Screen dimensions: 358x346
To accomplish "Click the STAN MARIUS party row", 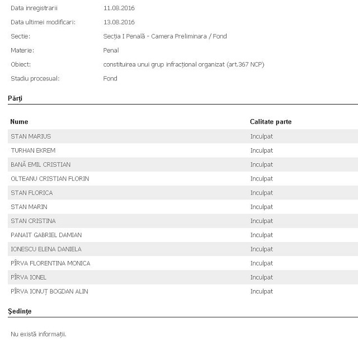I will pos(31,136).
